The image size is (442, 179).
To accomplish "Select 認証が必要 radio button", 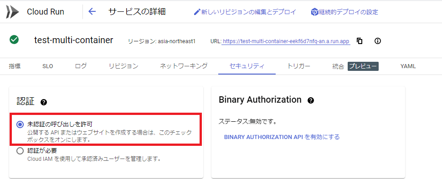I will [x=20, y=151].
